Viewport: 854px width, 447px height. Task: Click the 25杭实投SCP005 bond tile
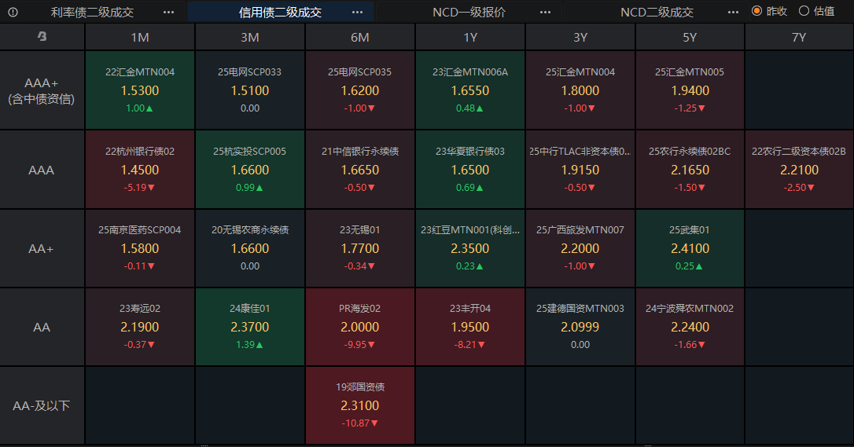point(250,170)
